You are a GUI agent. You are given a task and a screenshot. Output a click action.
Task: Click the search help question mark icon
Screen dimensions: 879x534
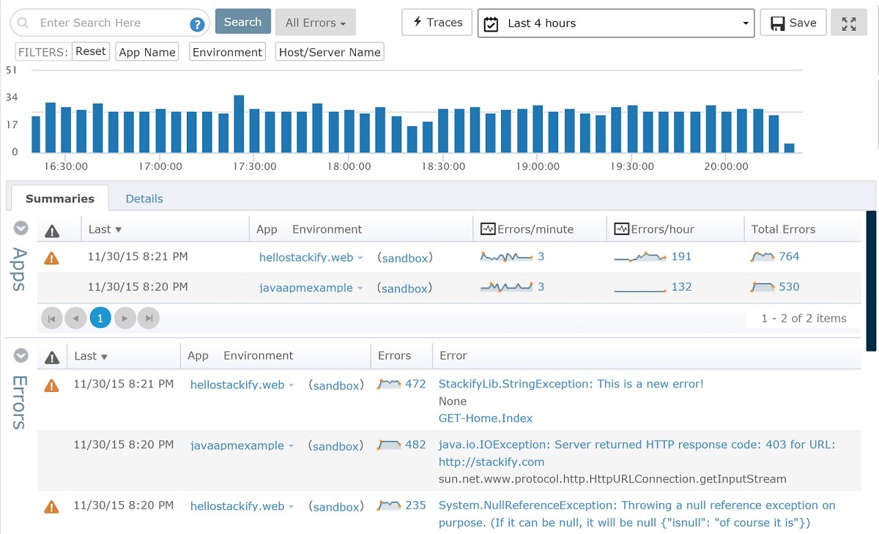(197, 24)
